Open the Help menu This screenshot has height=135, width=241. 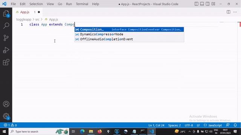coord(95,4)
